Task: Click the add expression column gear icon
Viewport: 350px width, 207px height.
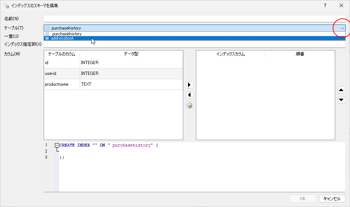Action: [x=189, y=105]
